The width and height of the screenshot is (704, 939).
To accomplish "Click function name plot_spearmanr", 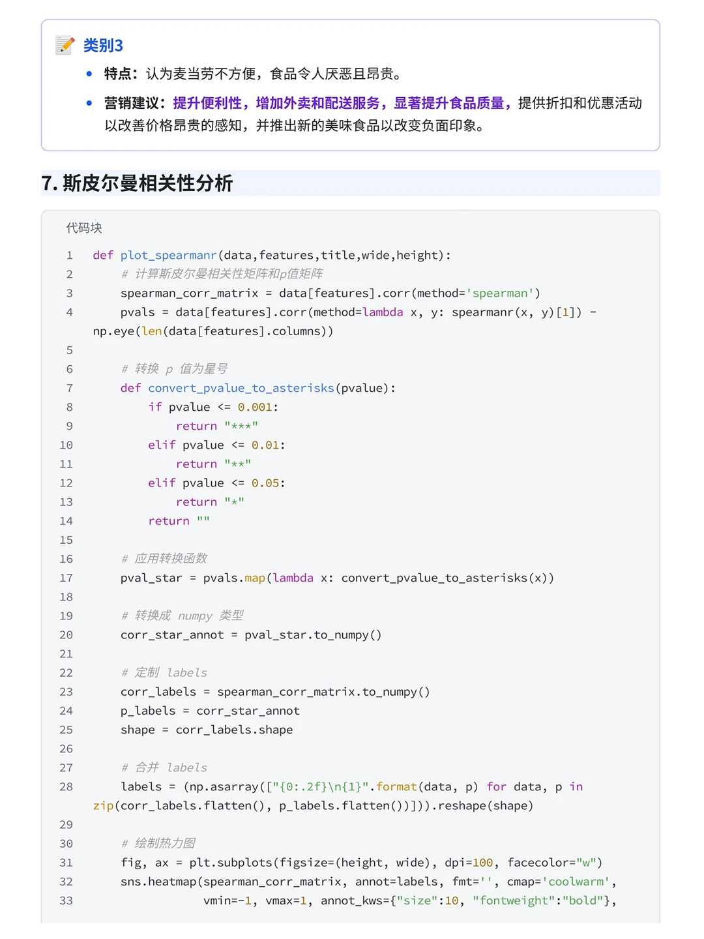I will point(168,255).
